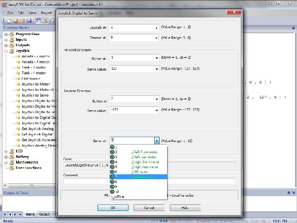Select the User Functions tree item
The image size is (297, 223).
click(x=28, y=168)
